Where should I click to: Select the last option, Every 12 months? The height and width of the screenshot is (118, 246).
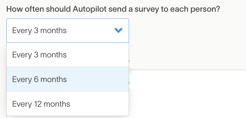(x=68, y=104)
